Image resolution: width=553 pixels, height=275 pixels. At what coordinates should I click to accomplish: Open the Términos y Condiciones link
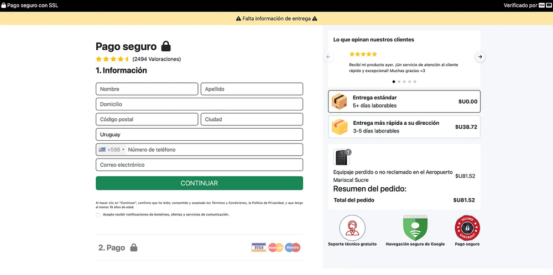tap(228, 203)
